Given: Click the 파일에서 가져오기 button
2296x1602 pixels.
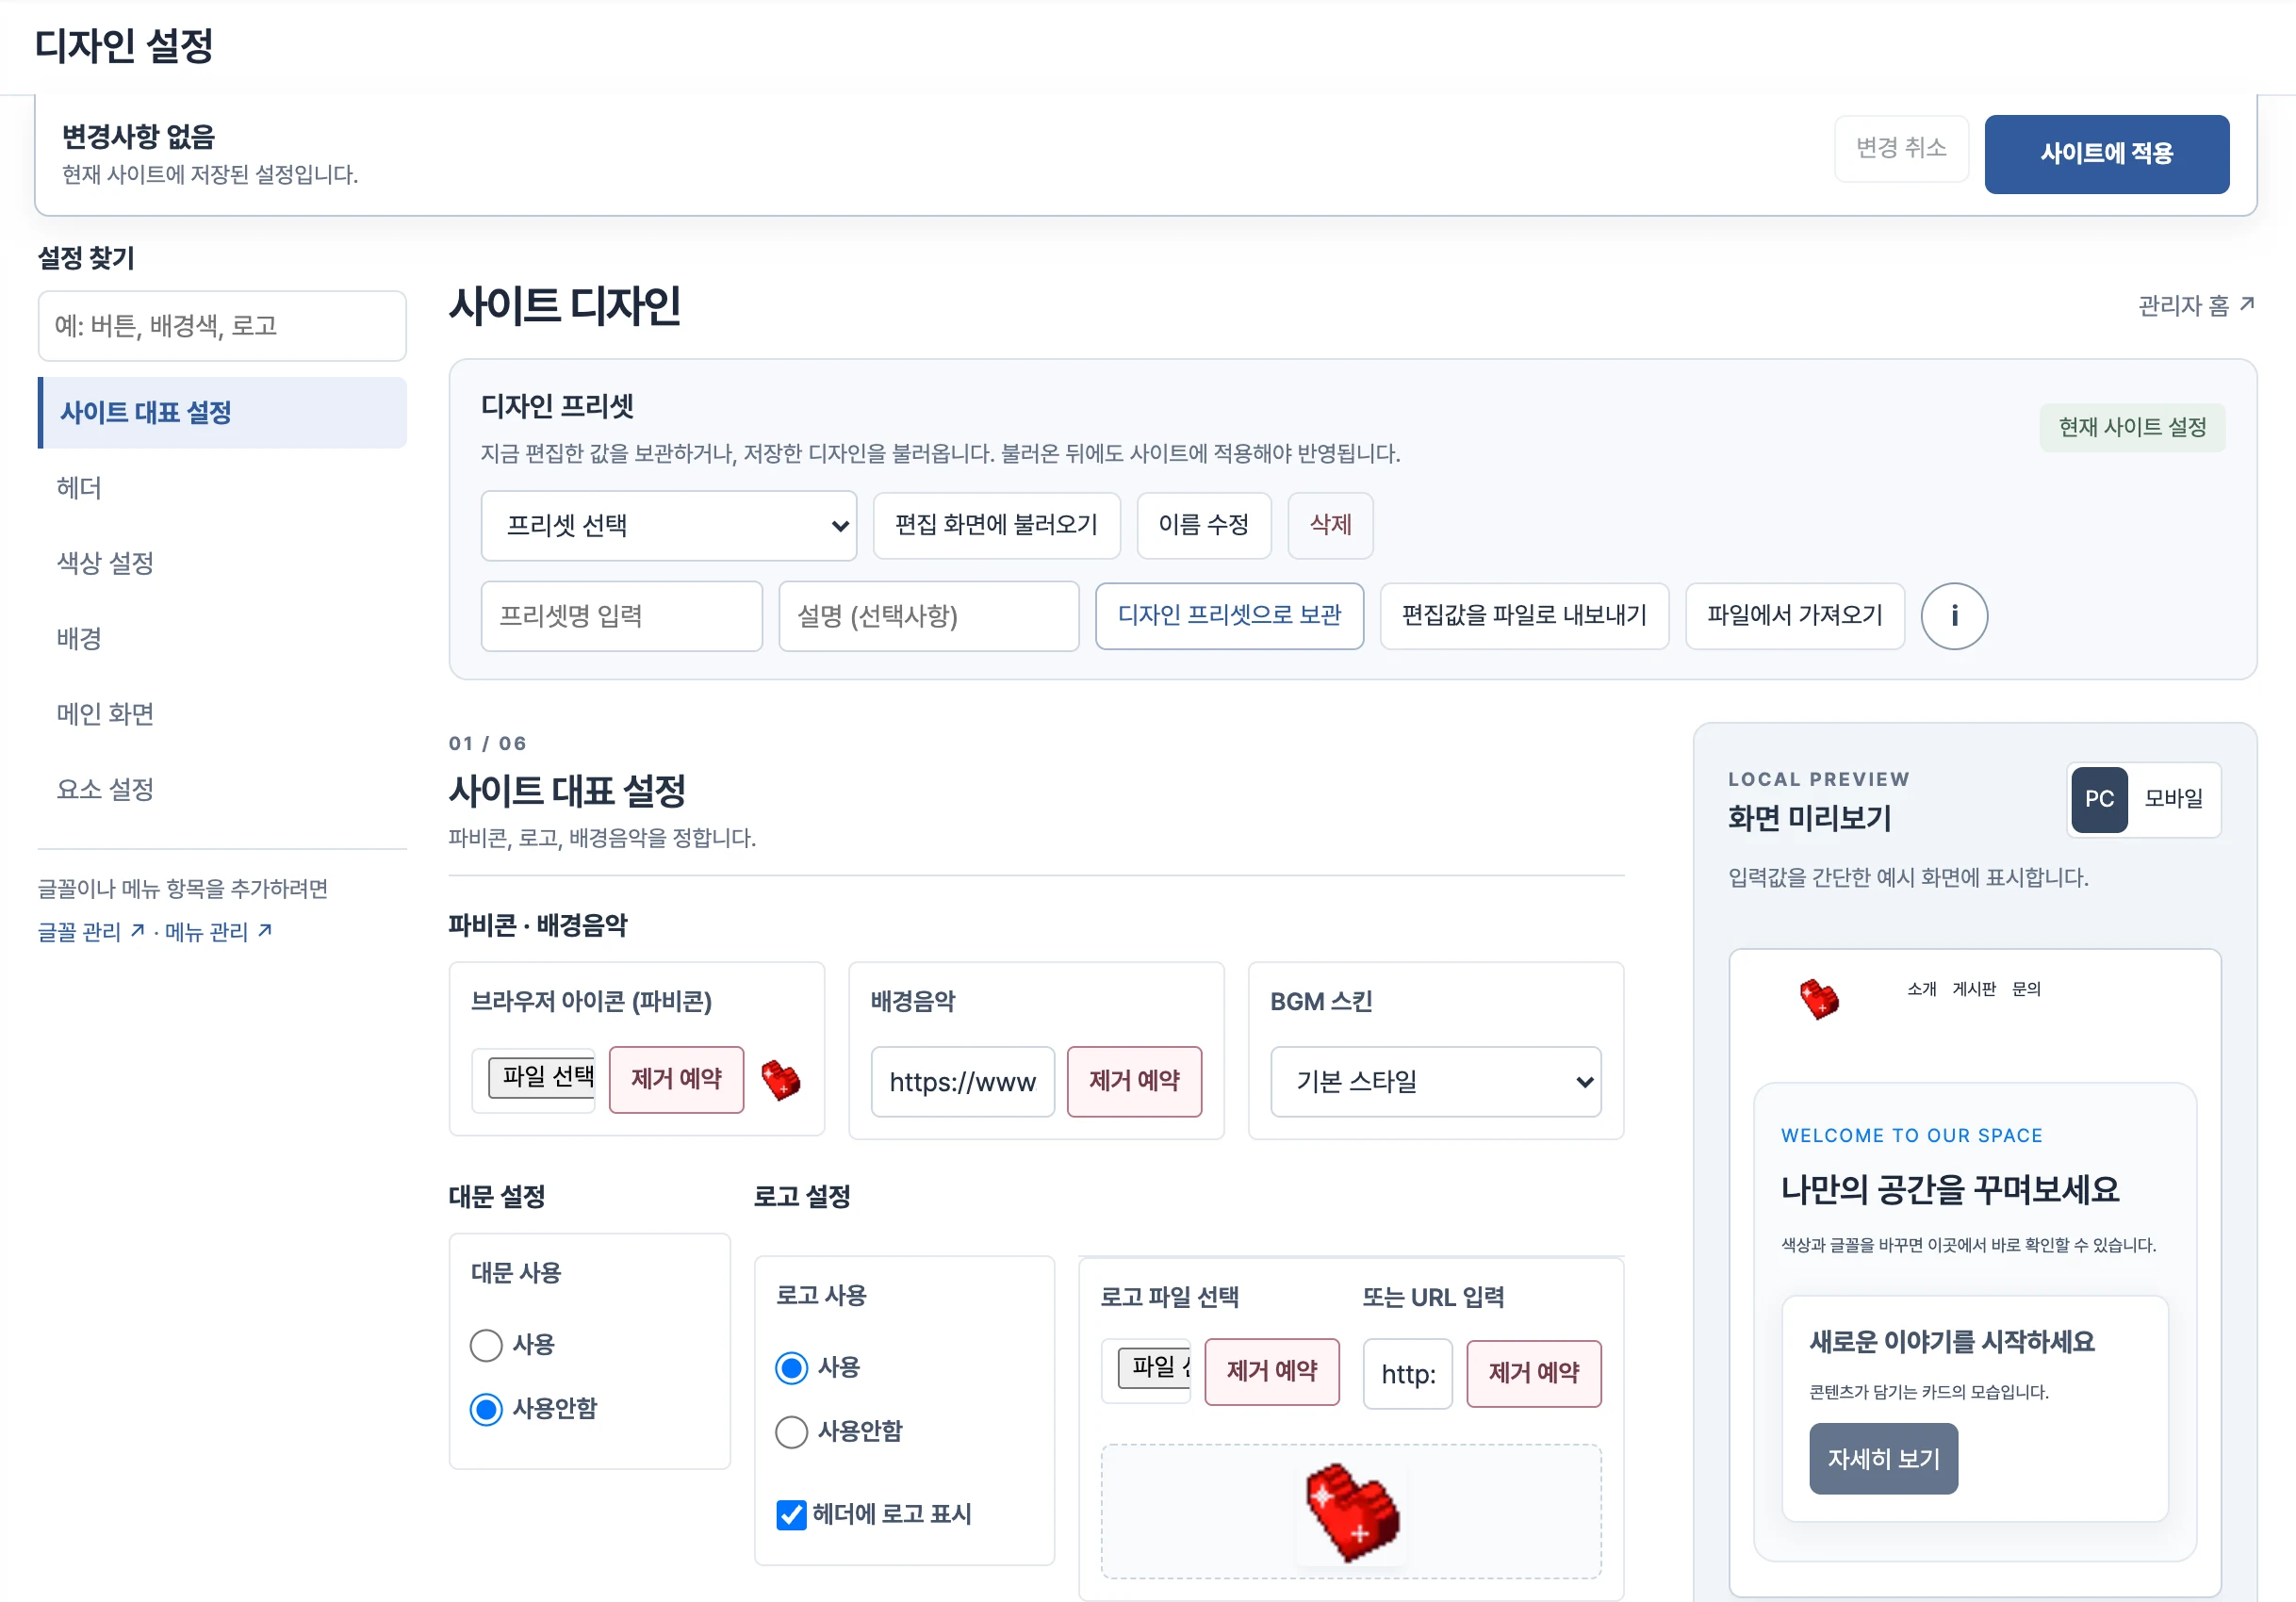Looking at the screenshot, I should pos(1794,616).
